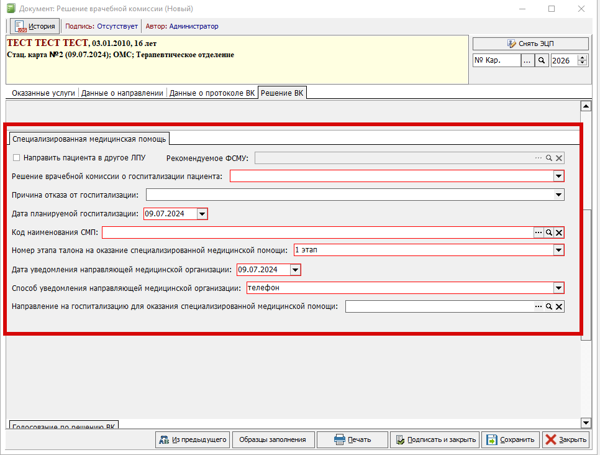Click the История button

click(35, 26)
